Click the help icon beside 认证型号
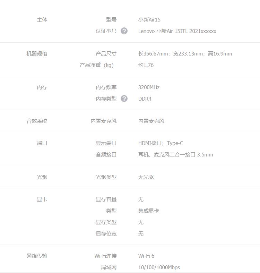The image size is (260, 273). pos(124,31)
